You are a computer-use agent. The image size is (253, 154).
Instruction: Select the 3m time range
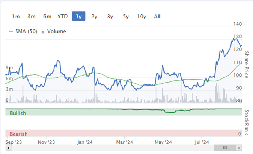(32, 16)
